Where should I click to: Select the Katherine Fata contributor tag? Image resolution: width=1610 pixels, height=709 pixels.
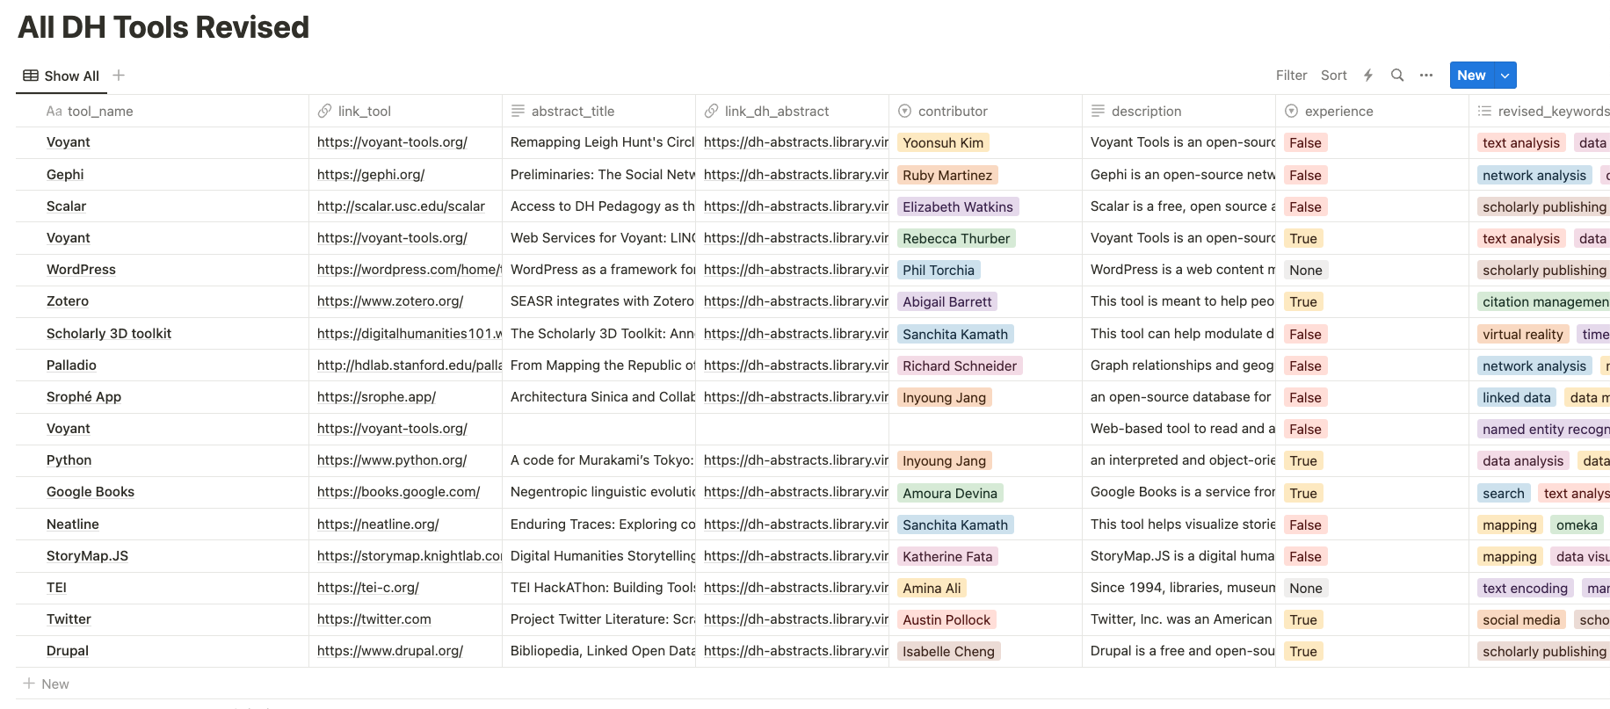(x=947, y=557)
